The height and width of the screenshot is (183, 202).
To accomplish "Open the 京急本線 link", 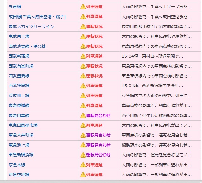I will (x=17, y=165).
